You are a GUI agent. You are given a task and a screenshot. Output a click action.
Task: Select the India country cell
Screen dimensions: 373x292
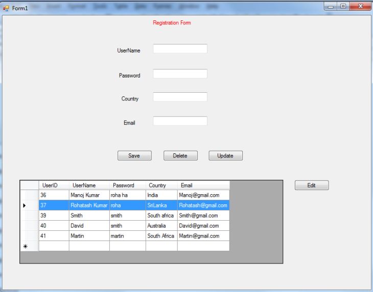click(161, 195)
